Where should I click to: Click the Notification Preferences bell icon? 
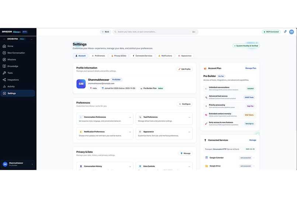(x=81, y=132)
